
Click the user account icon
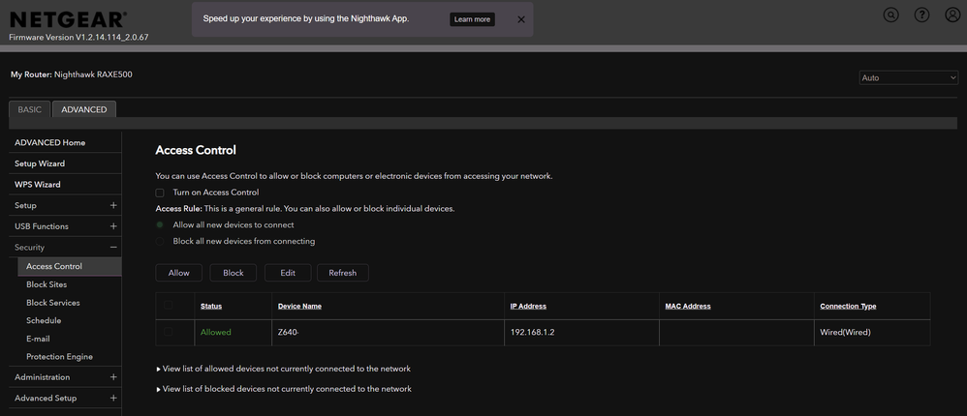point(951,15)
